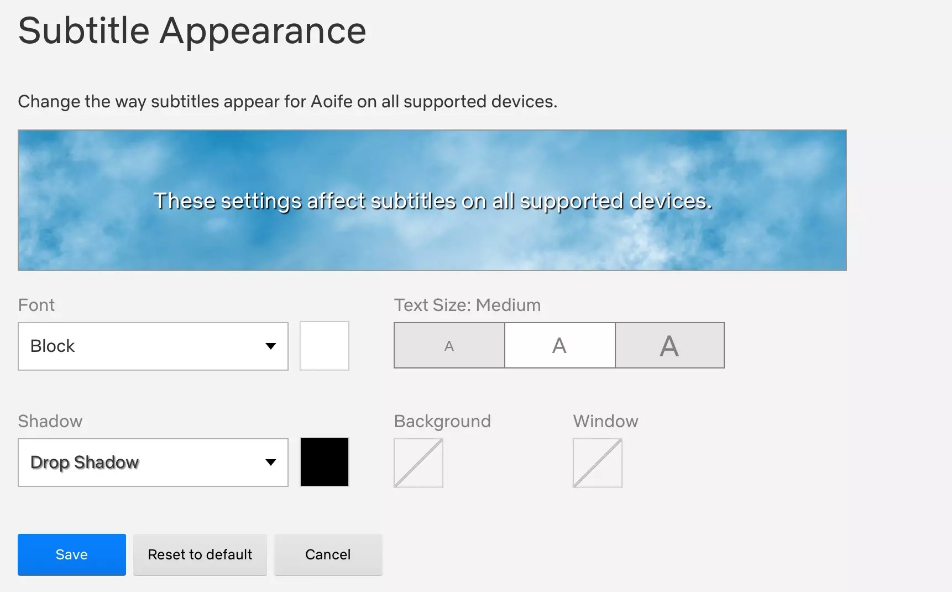Click the Font section label
Screen dimensions: 952x592
click(x=36, y=305)
